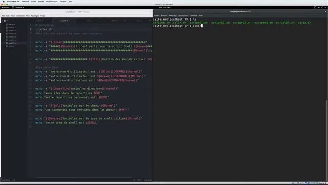Collapse the TP project folder in Atom
Viewport: 328px width, 185px height.
[6, 21]
